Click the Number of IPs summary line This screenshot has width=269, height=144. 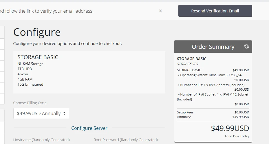coord(211,85)
